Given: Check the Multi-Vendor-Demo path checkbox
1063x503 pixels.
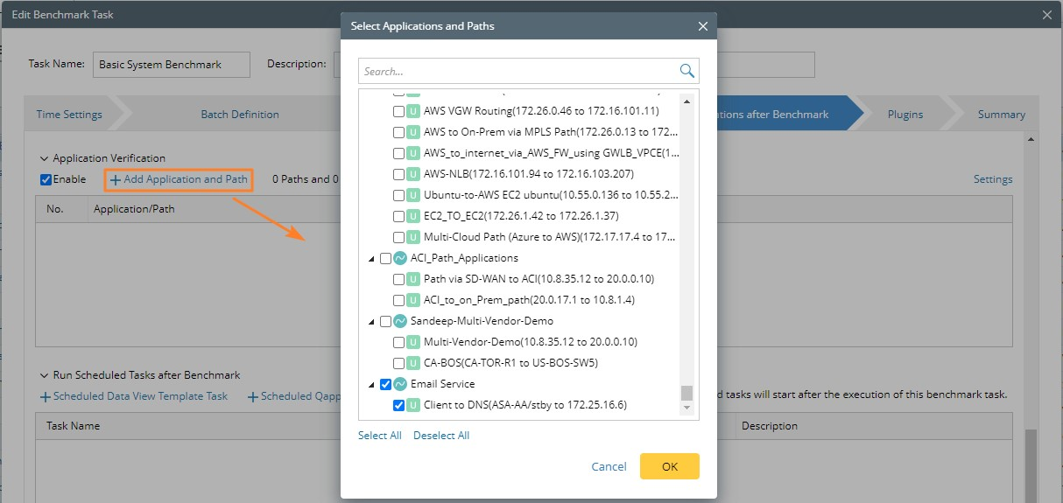Looking at the screenshot, I should coord(398,342).
